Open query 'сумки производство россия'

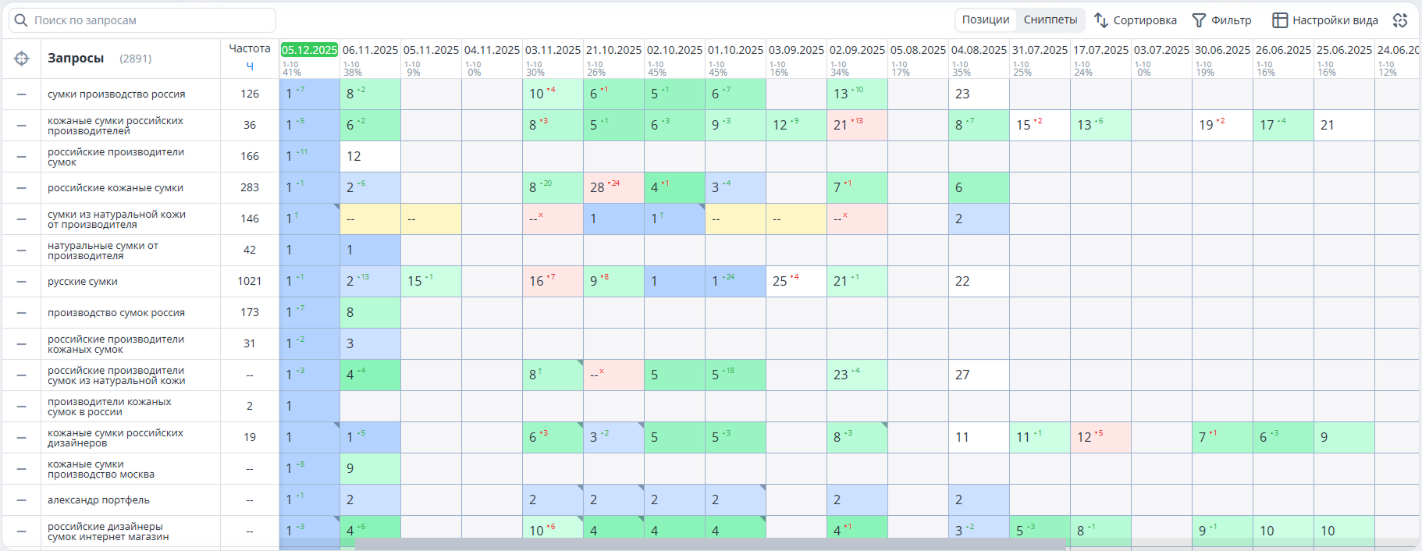point(116,94)
